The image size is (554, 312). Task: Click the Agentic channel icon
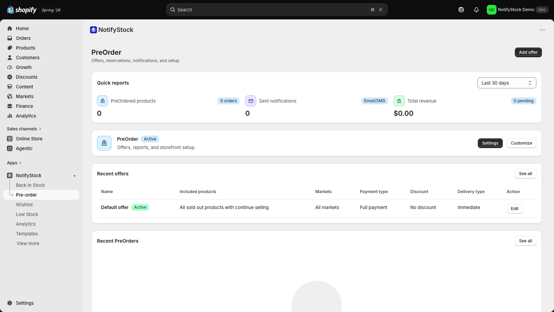pos(10,148)
